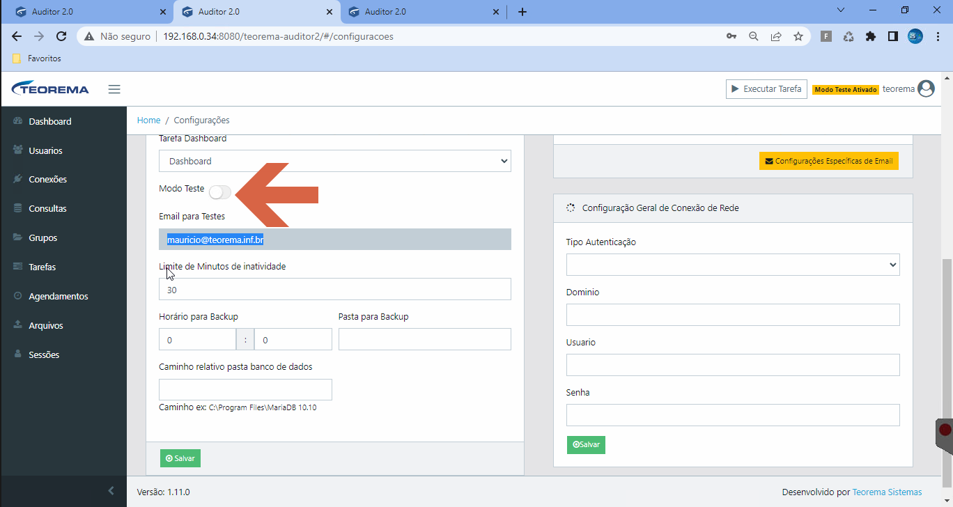Go back in browser history
Screen dimensions: 953x507
click(17, 36)
